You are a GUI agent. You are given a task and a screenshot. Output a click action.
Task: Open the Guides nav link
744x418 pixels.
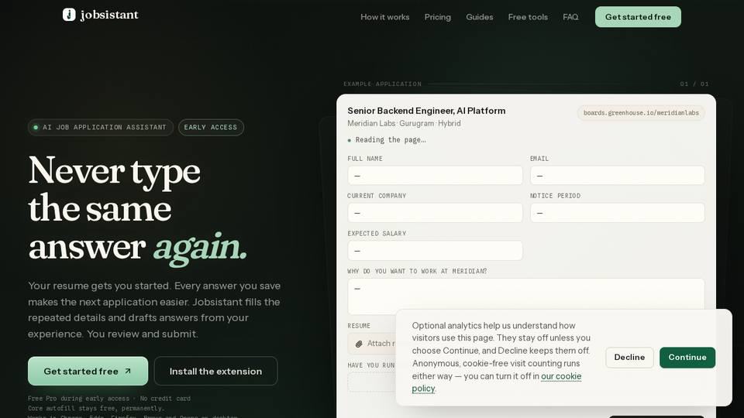point(479,17)
